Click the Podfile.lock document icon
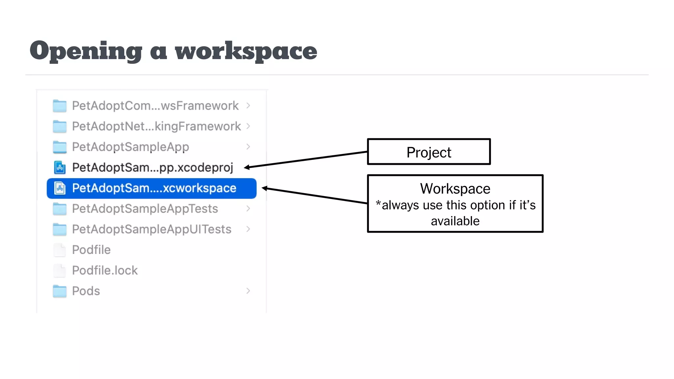The width and height of the screenshot is (674, 379). tap(60, 270)
